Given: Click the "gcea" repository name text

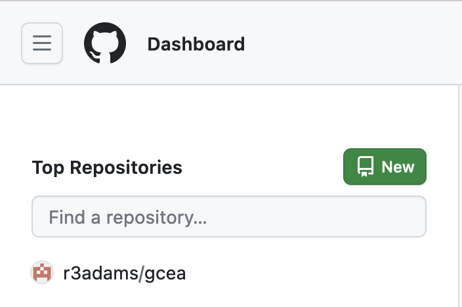Looking at the screenshot, I should 165,274.
